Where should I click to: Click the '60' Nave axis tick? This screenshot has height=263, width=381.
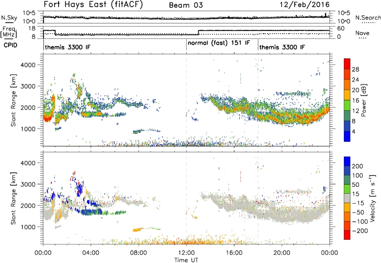[x=341, y=28]
